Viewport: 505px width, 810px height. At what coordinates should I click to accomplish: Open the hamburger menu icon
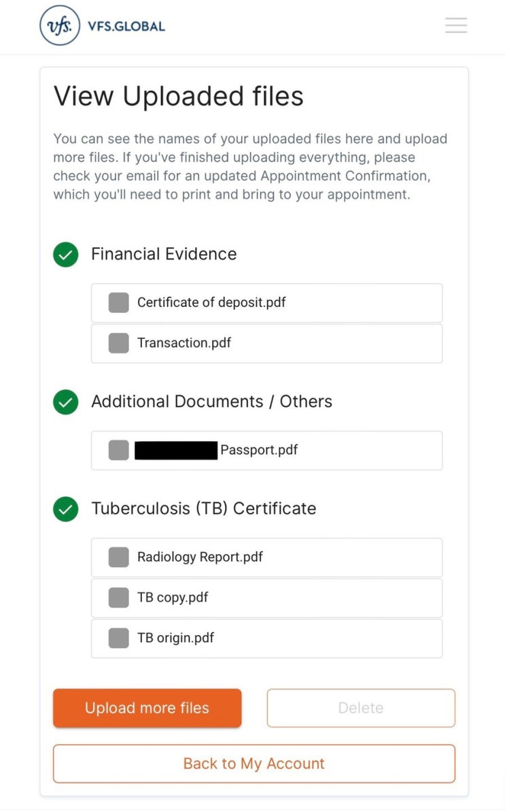coord(456,25)
